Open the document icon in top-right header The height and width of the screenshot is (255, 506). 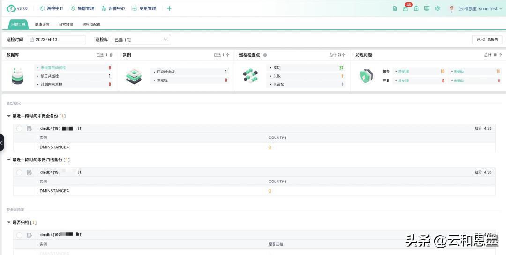pos(394,9)
